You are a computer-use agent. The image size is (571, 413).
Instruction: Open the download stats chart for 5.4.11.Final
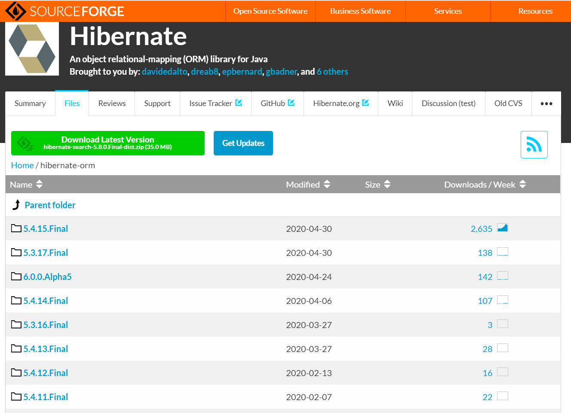coord(503,396)
